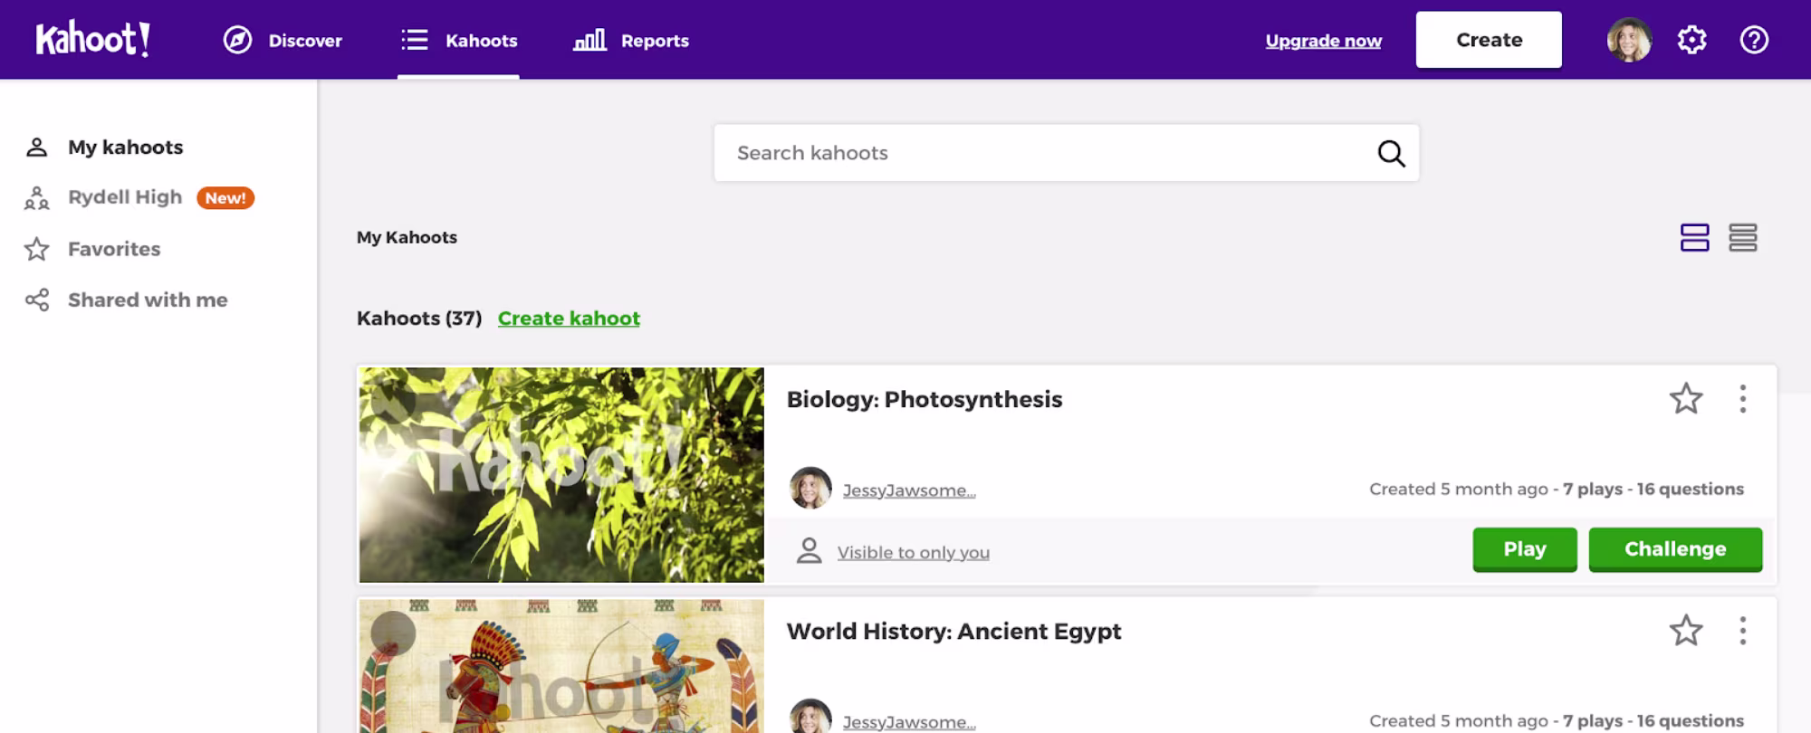Open the profile avatar in header
This screenshot has height=733, width=1811.
click(1629, 40)
